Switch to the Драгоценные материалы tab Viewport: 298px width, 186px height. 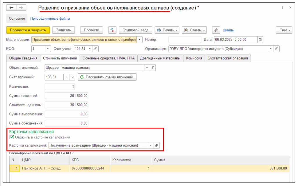160,58
